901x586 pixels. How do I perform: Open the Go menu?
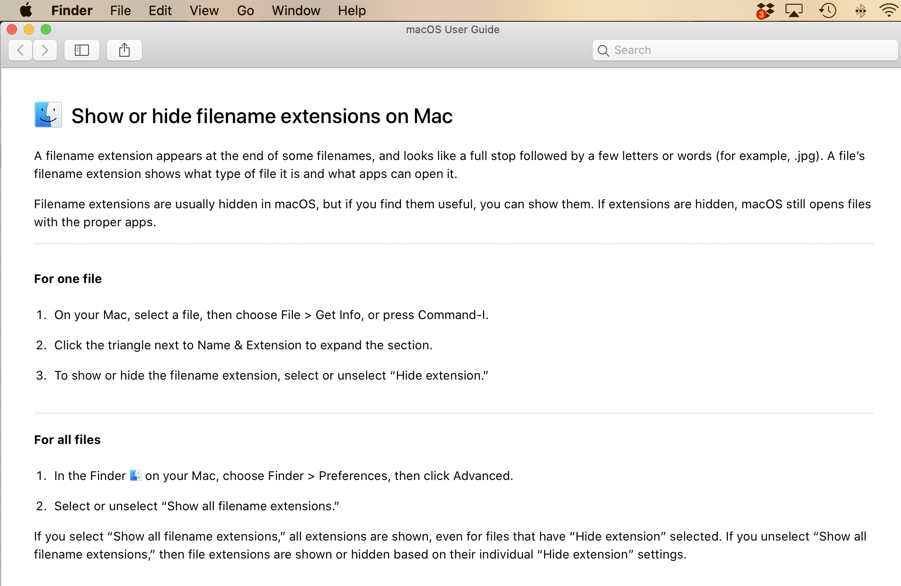click(245, 10)
